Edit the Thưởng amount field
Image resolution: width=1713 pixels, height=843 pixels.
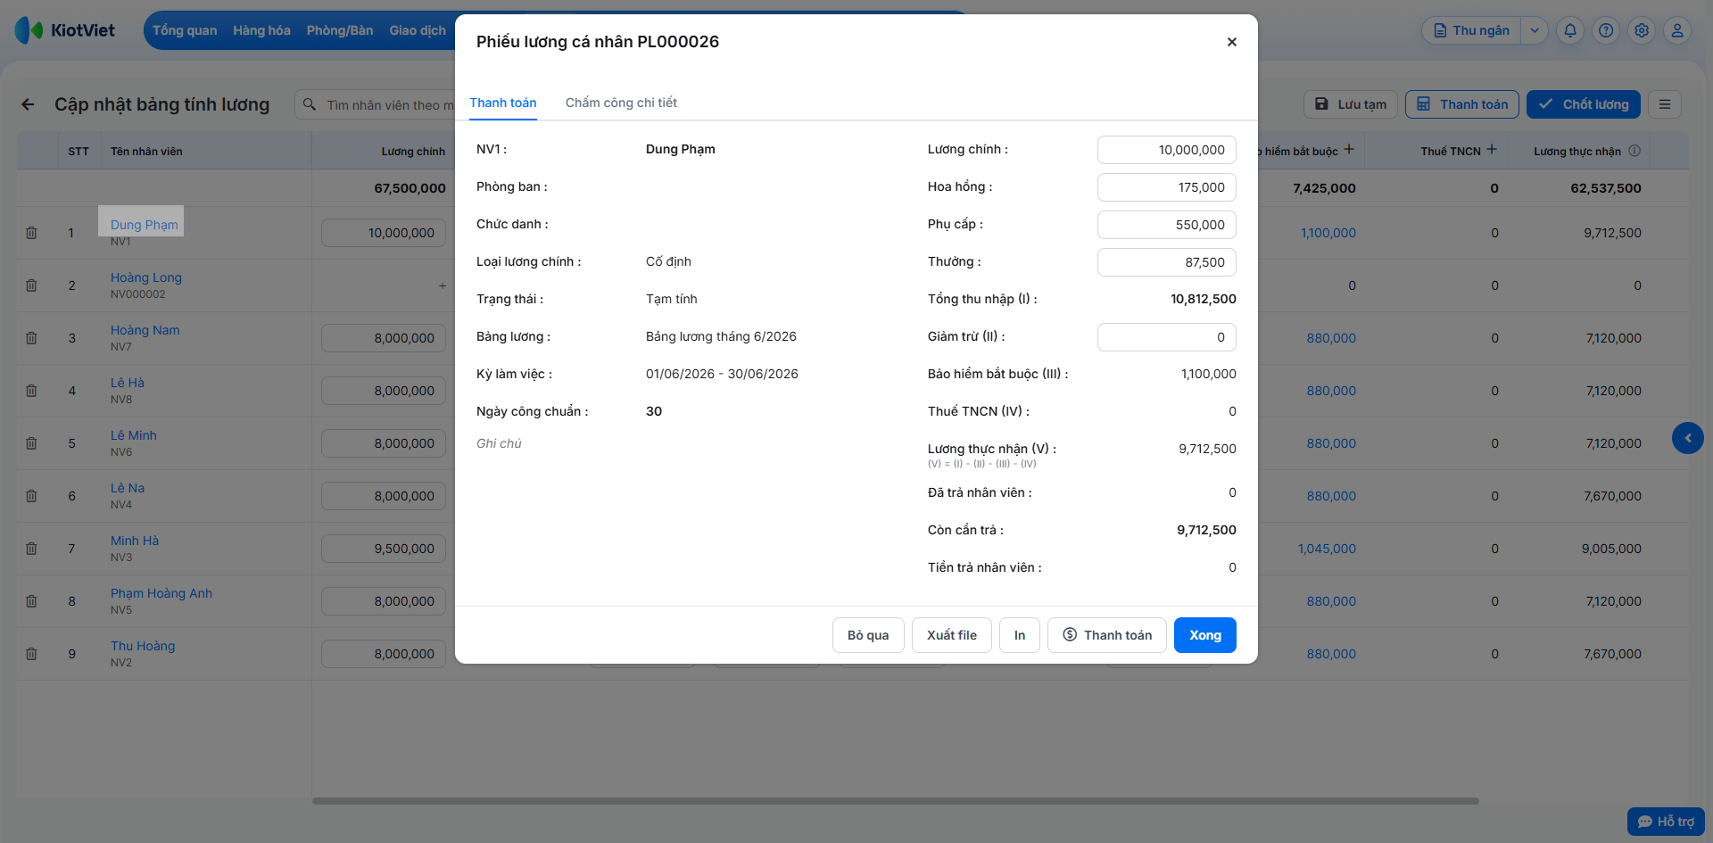coord(1166,262)
